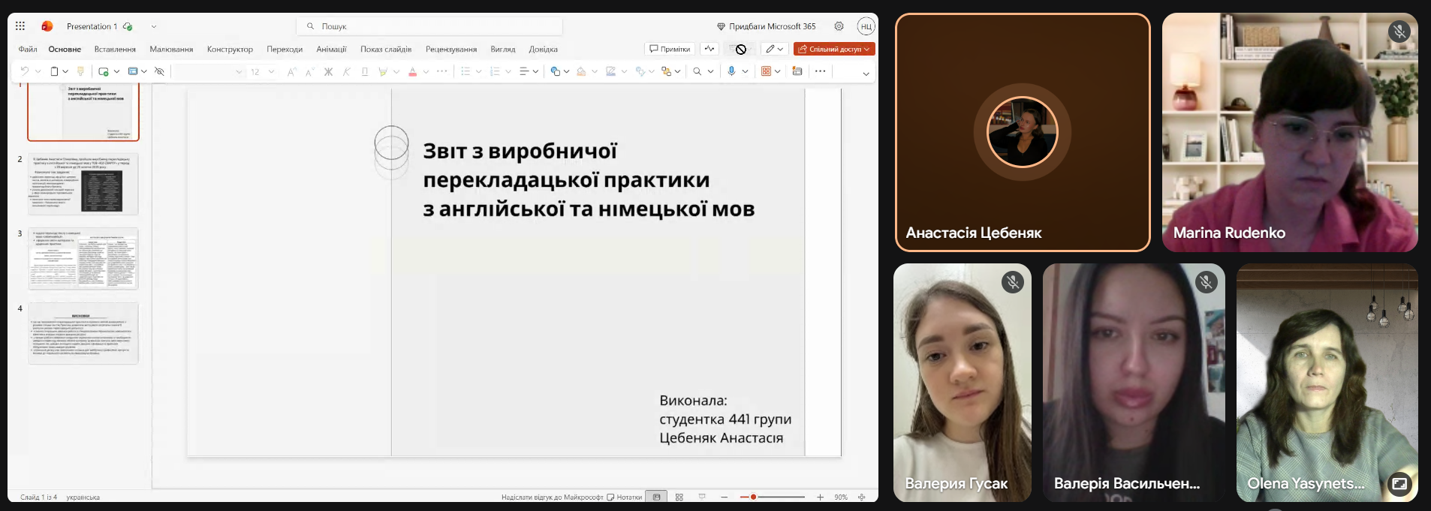Expand the Спільний доступ share dropdown
This screenshot has width=1431, height=511.
click(867, 49)
